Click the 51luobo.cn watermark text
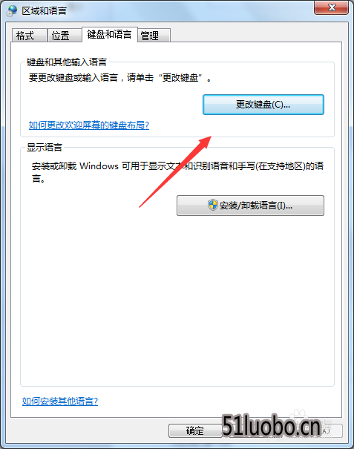Image resolution: width=354 pixels, height=449 pixels. tap(271, 427)
